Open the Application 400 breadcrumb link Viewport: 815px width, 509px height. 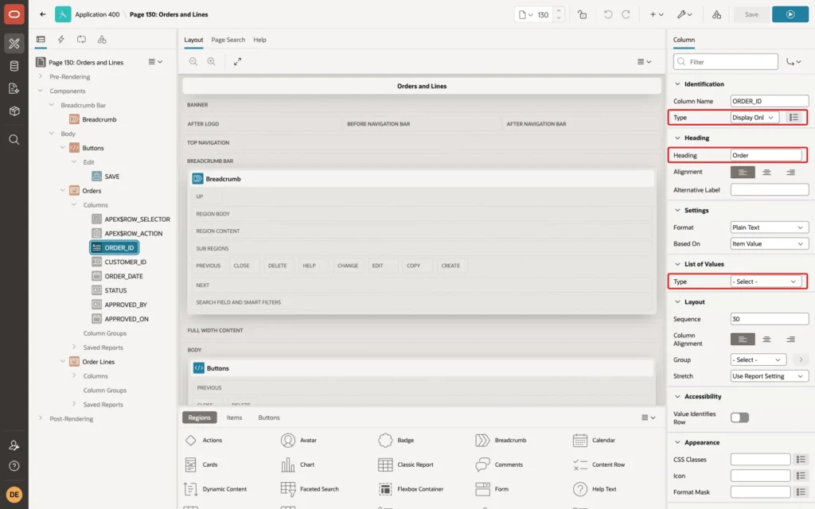click(97, 14)
